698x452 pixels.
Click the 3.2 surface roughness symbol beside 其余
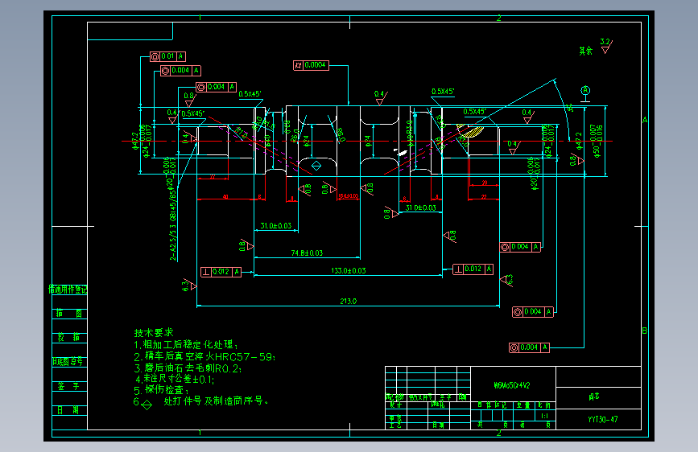[606, 45]
